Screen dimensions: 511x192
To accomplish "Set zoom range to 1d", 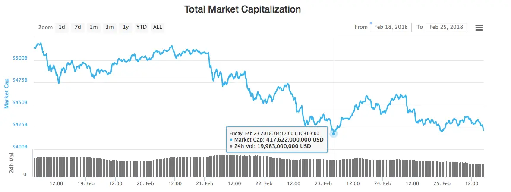I will [x=62, y=27].
